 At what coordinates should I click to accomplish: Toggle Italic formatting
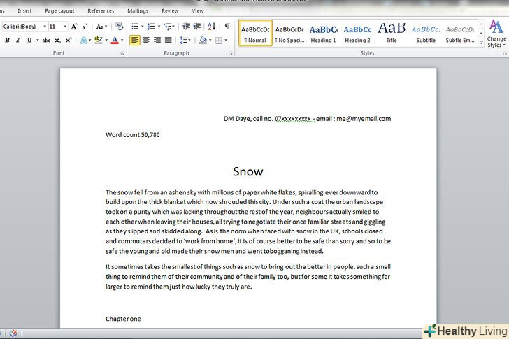(18, 41)
